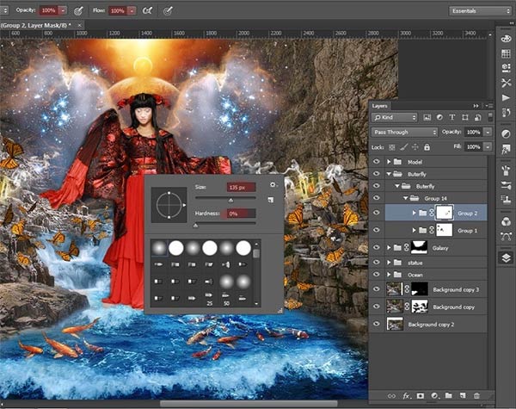This screenshot has height=409, width=516.
Task: Delete layer trash icon
Action: coord(476,395)
